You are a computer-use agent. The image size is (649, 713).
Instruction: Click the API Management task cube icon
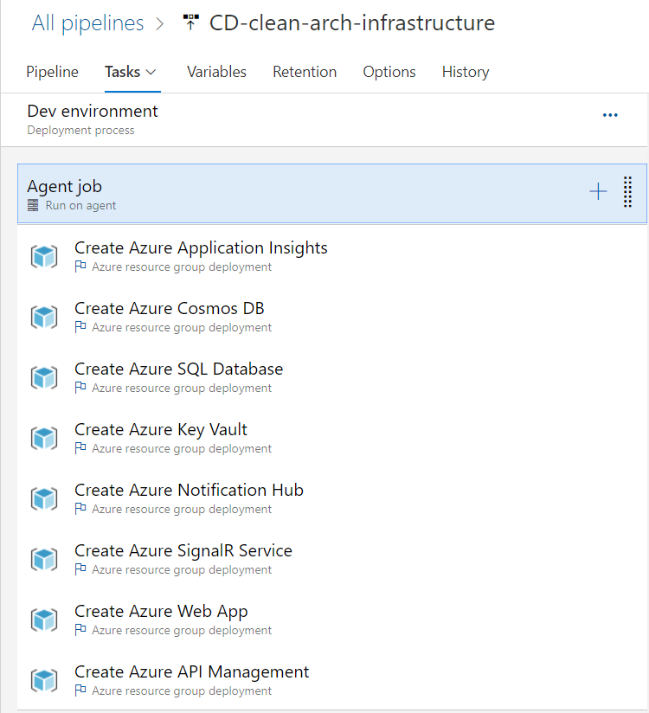click(44, 680)
